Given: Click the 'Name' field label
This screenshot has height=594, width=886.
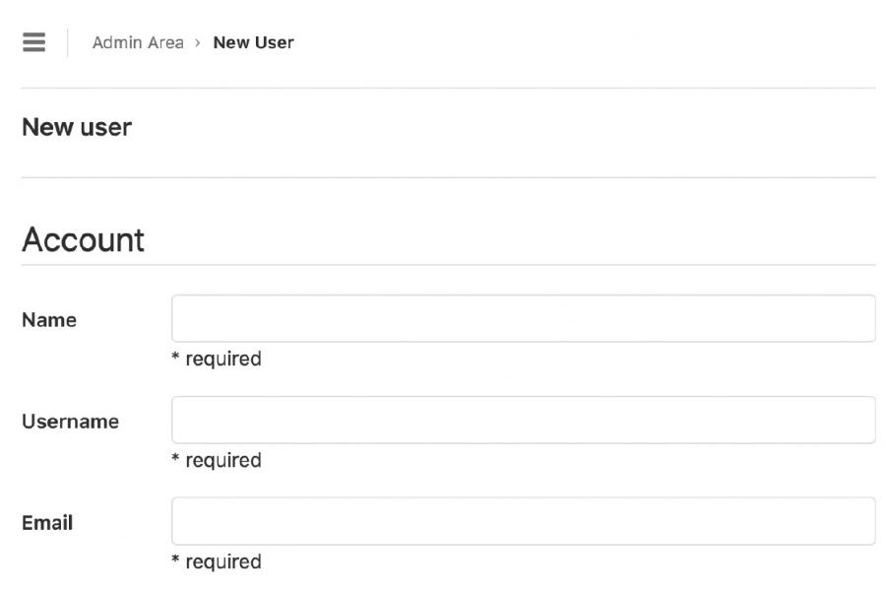Looking at the screenshot, I should pos(49,320).
